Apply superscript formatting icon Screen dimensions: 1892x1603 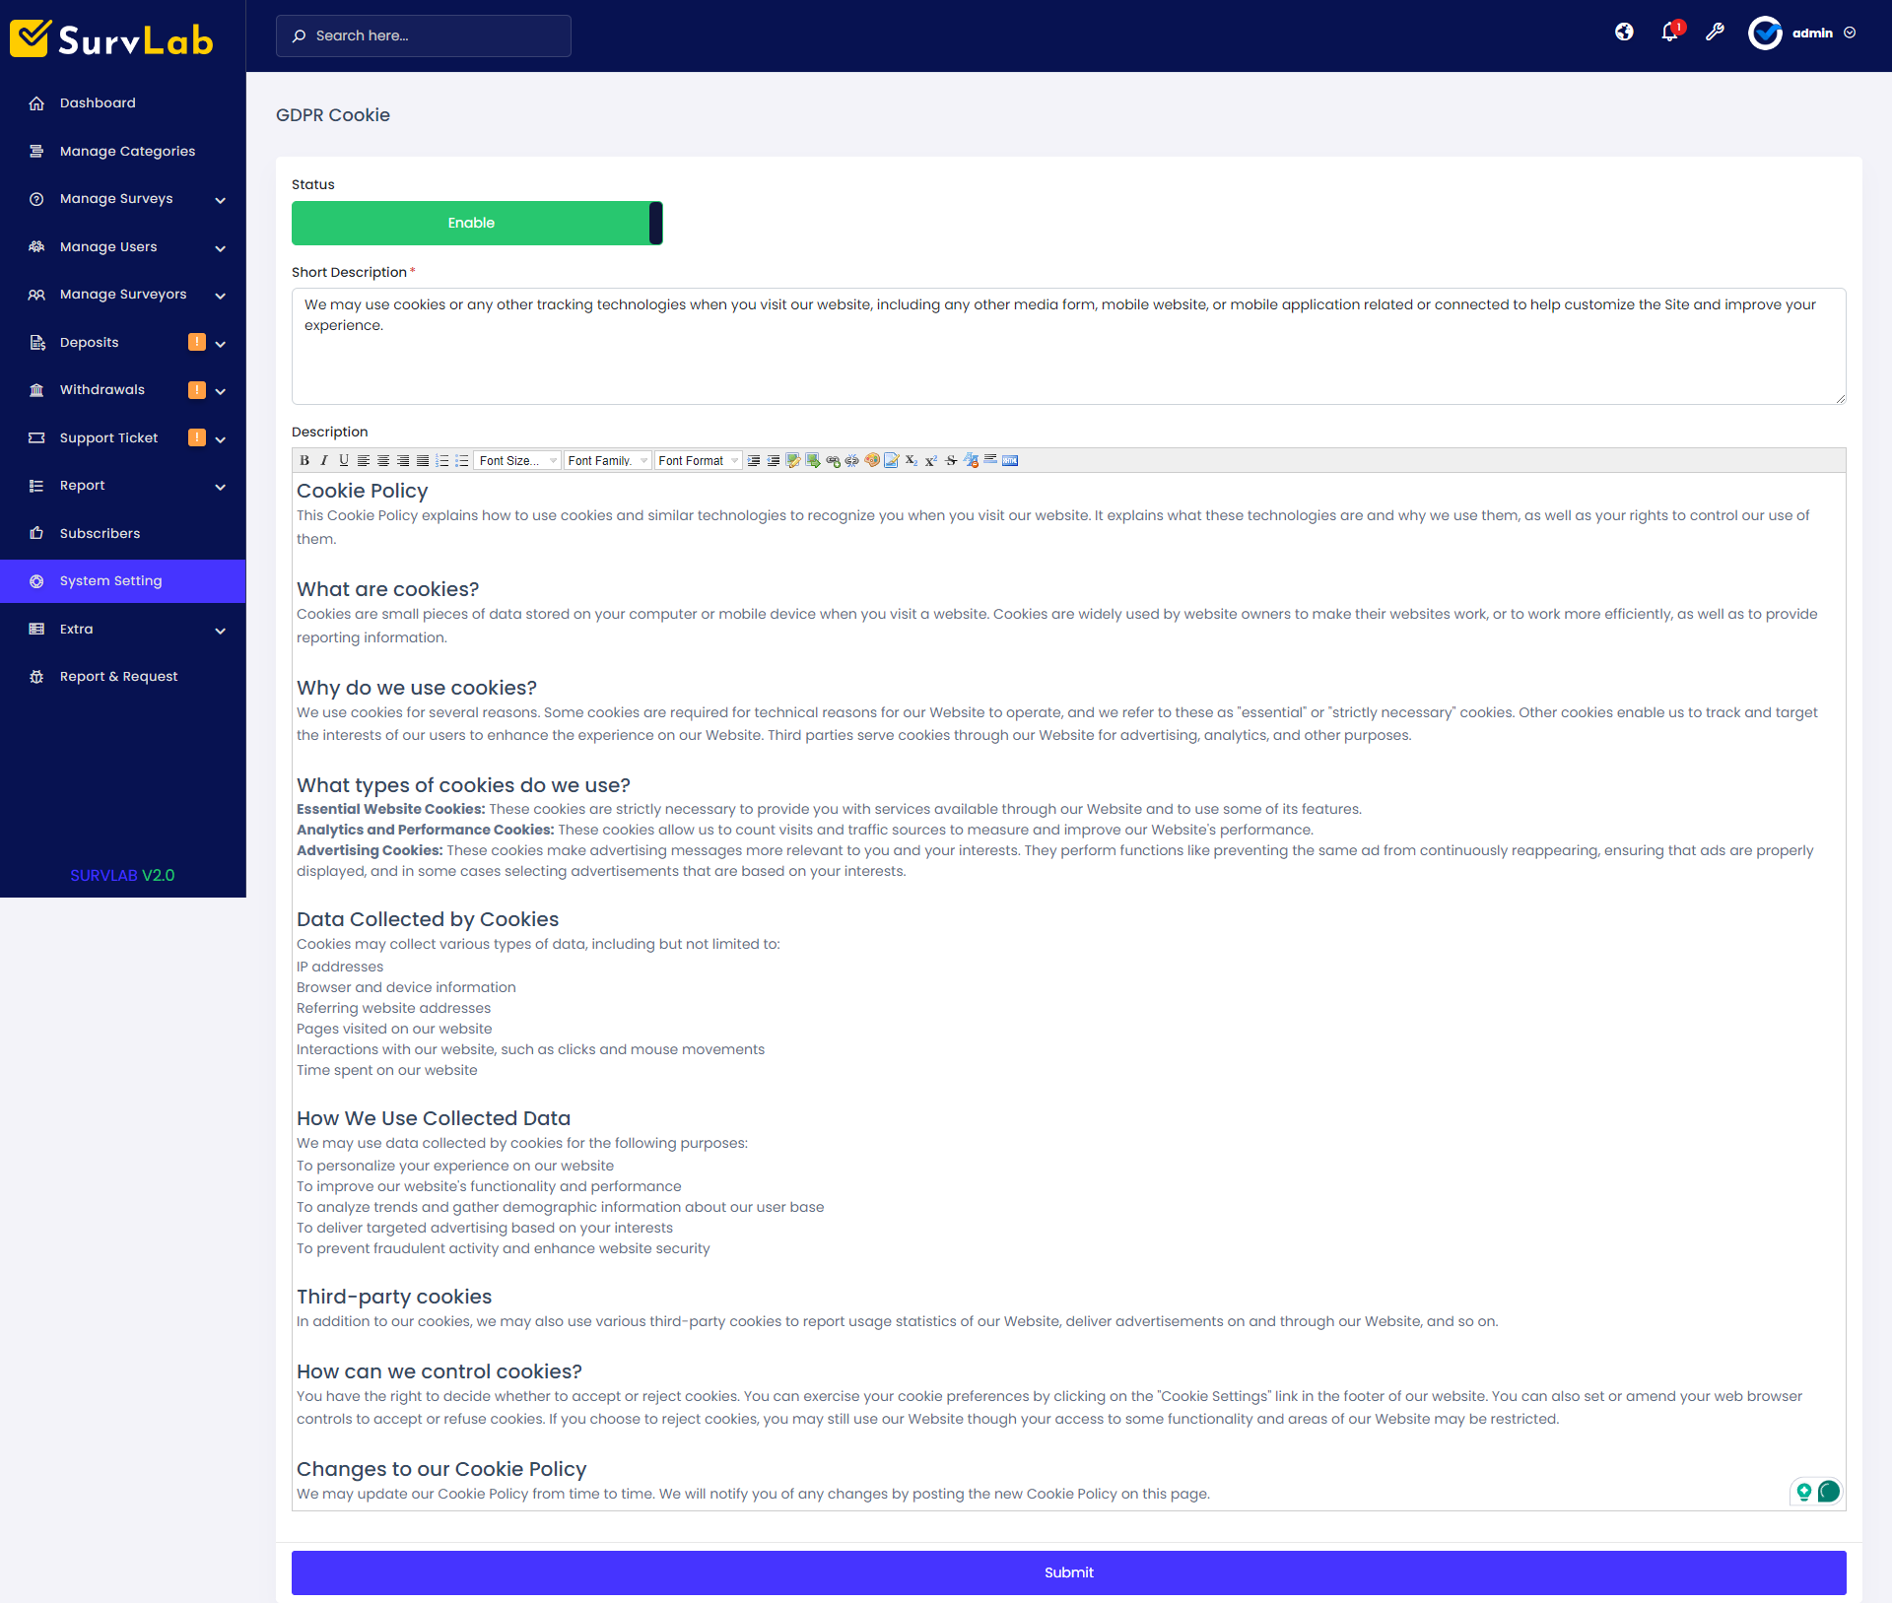click(x=931, y=460)
